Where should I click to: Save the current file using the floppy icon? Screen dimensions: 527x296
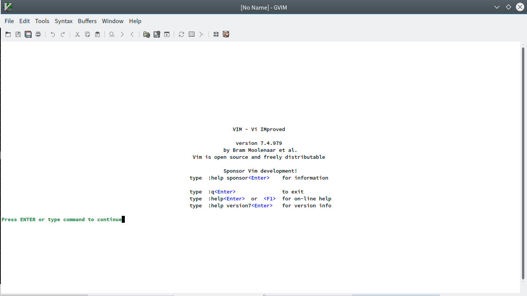point(18,34)
